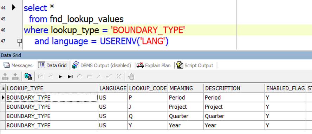
Task: Click the edit record triangle icon
Action: pyautogui.click(x=99, y=76)
